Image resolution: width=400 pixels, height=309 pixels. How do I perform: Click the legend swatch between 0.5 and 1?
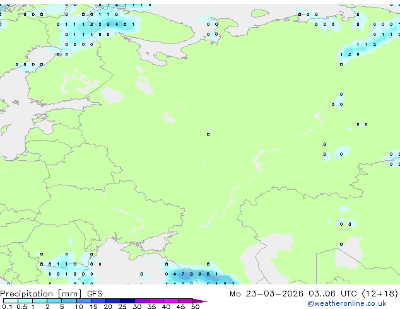[x=25, y=301]
